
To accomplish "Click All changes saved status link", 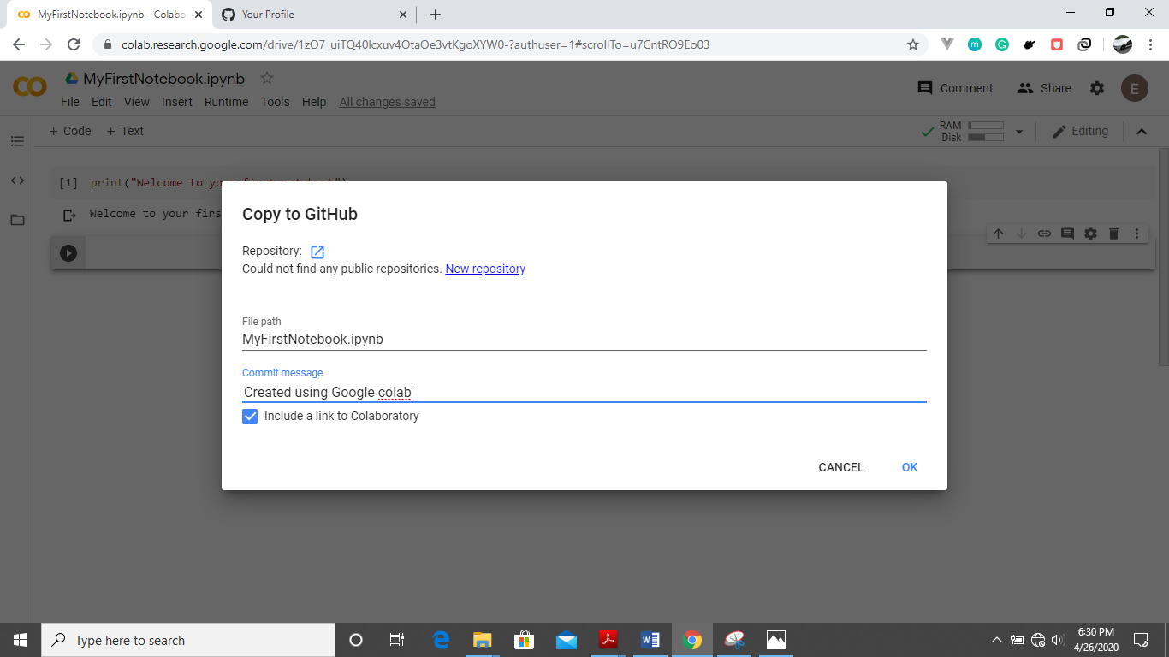I will (387, 102).
